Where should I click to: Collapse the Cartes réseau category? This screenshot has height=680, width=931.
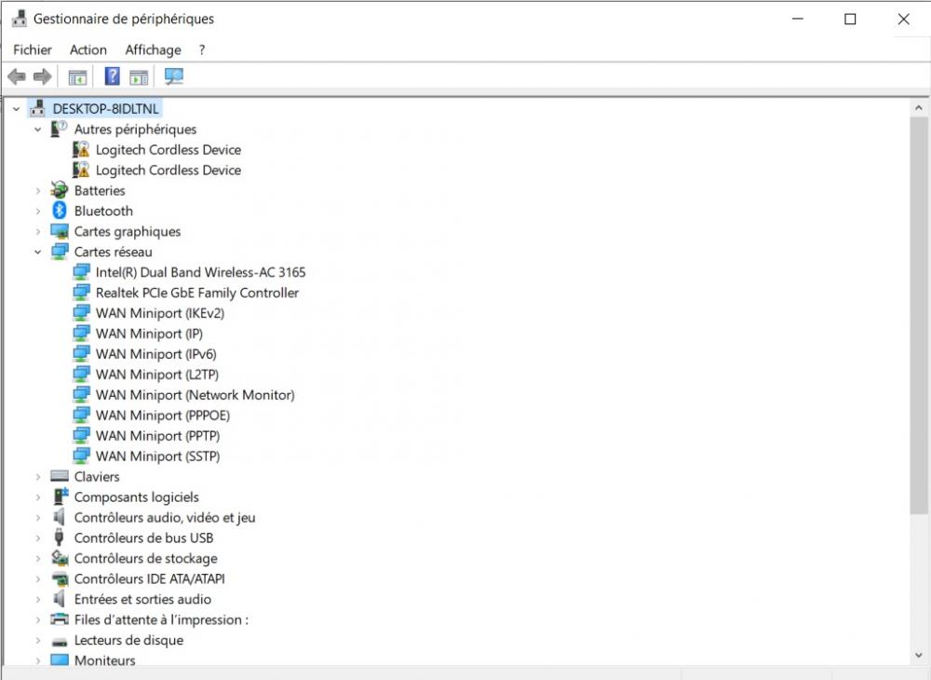coord(38,252)
